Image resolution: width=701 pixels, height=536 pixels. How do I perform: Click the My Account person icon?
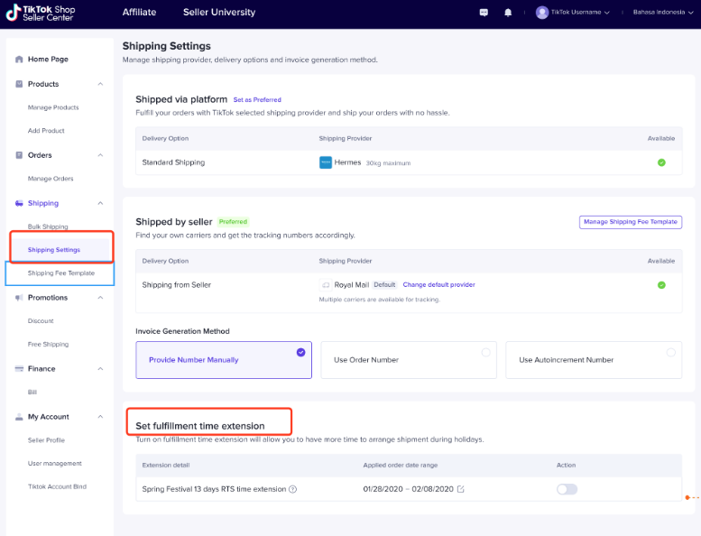pyautogui.click(x=19, y=417)
